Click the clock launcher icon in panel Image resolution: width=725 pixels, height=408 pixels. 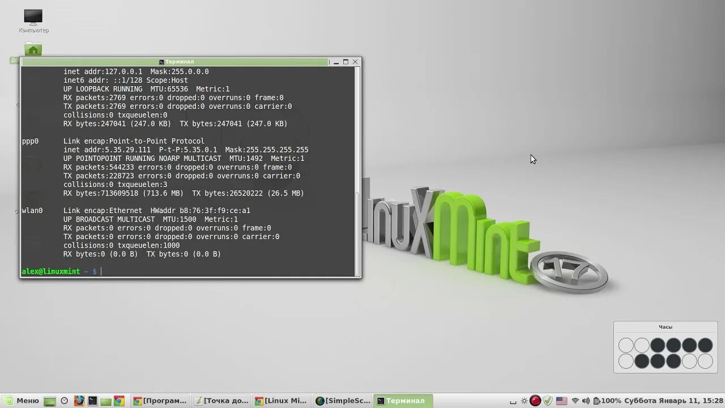point(65,401)
